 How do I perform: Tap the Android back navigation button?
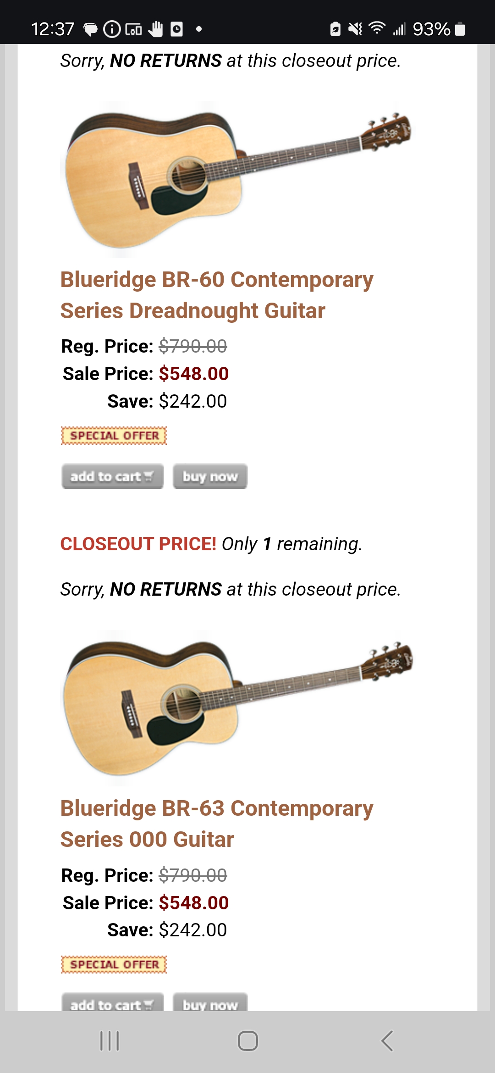click(387, 1040)
